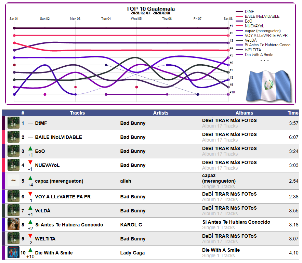Click the red down arrow beside VOY A LLeVARTE PA PR

click(x=30, y=194)
